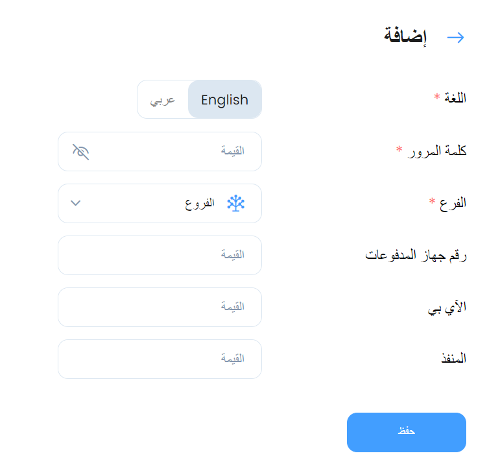
Task: Click the الفرع field label
Action: point(453,203)
